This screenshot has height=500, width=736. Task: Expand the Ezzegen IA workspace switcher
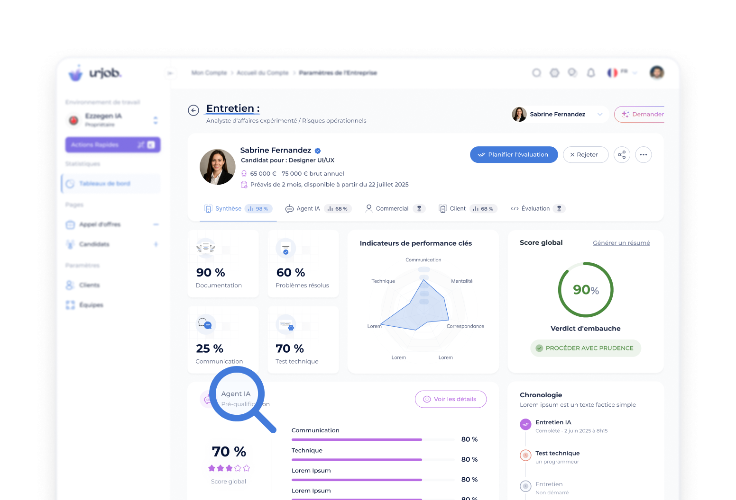coord(156,120)
